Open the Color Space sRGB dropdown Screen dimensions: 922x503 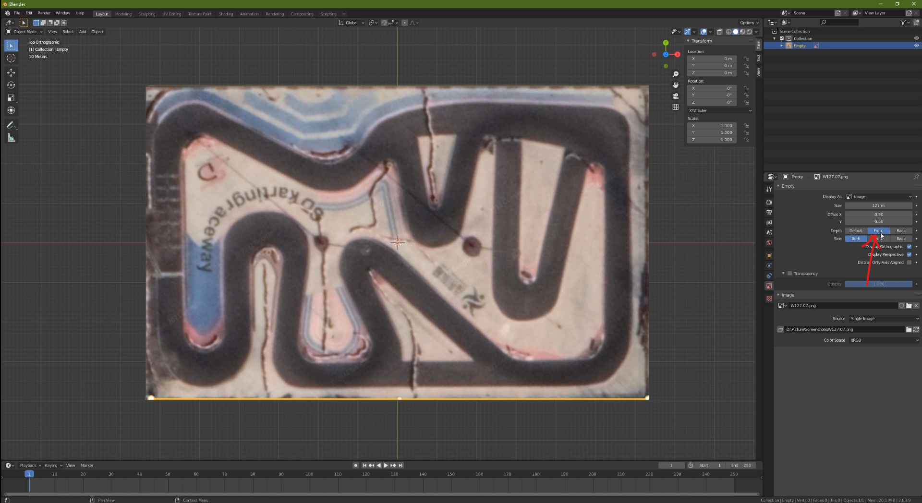[884, 340]
